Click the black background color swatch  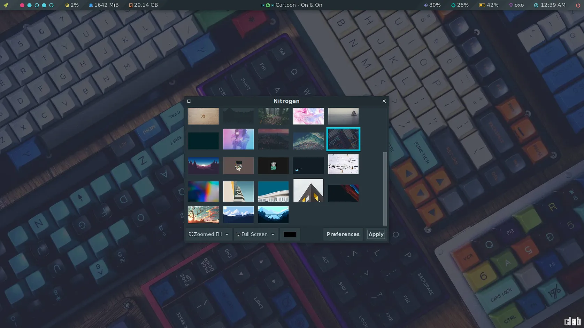pyautogui.click(x=290, y=234)
